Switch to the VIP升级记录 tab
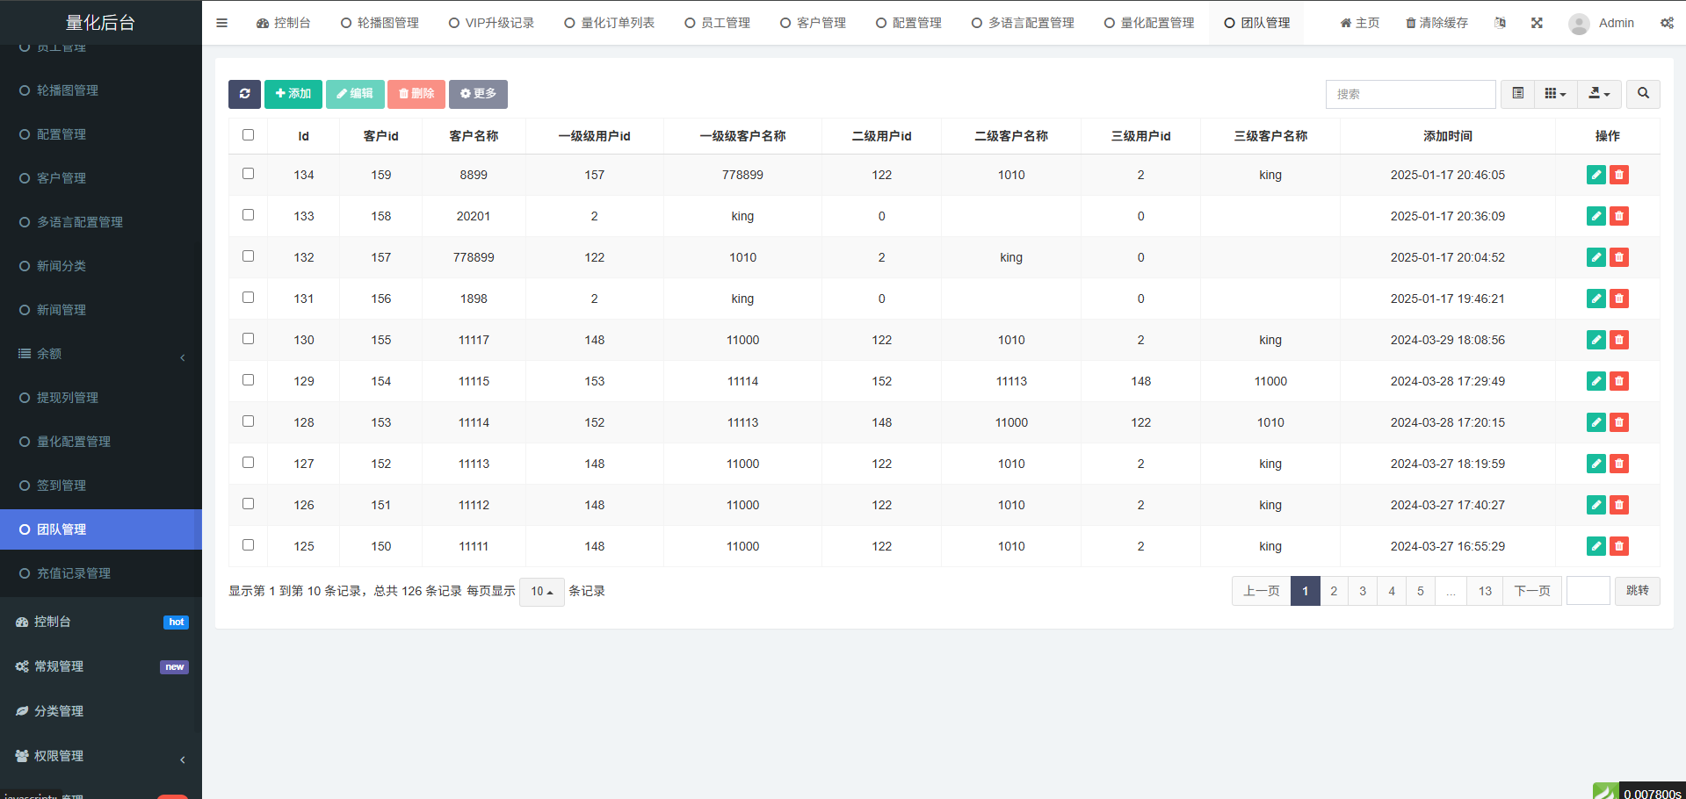 point(491,23)
